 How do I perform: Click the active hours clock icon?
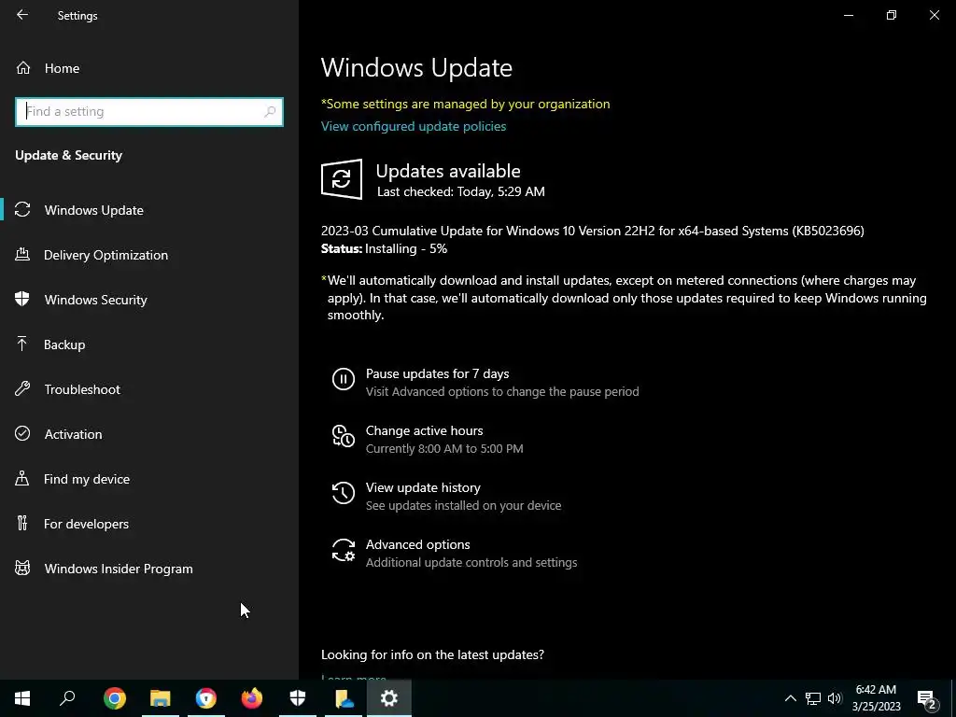point(344,436)
